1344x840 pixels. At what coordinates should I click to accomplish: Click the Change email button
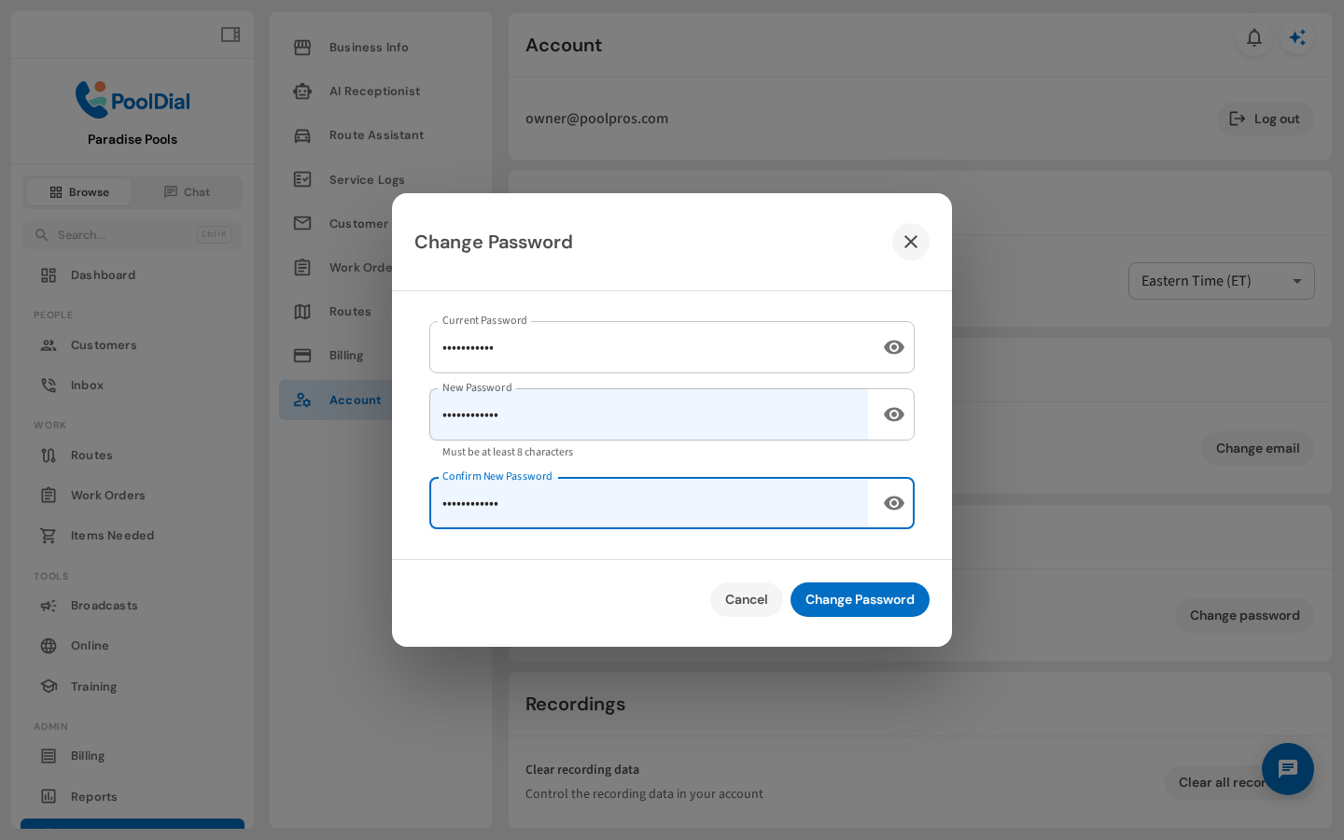tap(1257, 449)
